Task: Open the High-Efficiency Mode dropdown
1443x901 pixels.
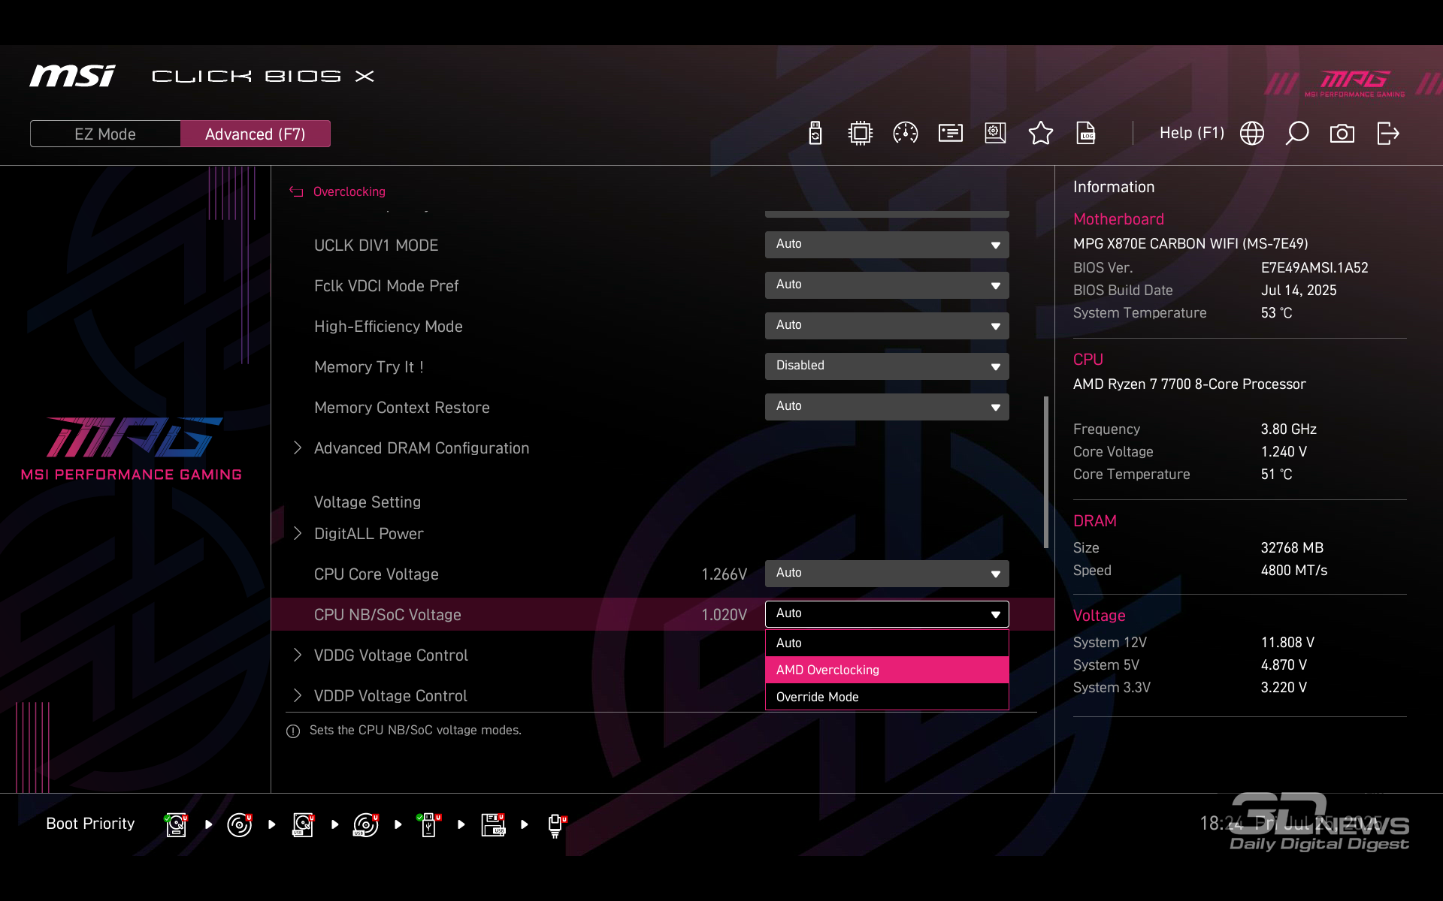Action: [887, 326]
